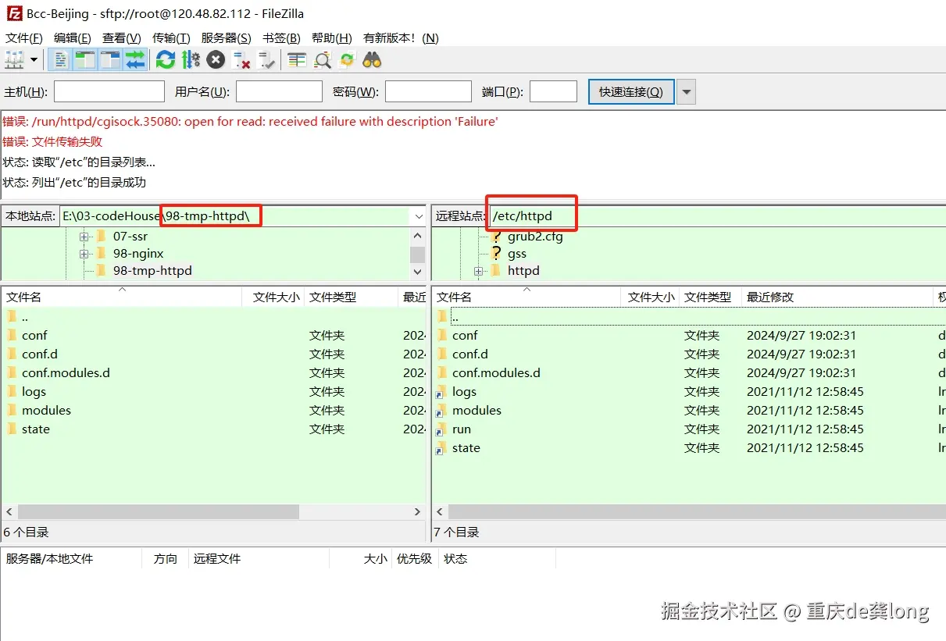Screen dimensions: 946x641
Task: Select grub2.cfg in remote tree
Action: 535,236
